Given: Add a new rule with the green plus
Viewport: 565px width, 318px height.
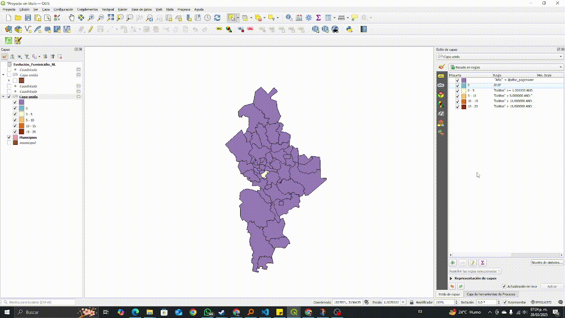Looking at the screenshot, I should pyautogui.click(x=453, y=262).
